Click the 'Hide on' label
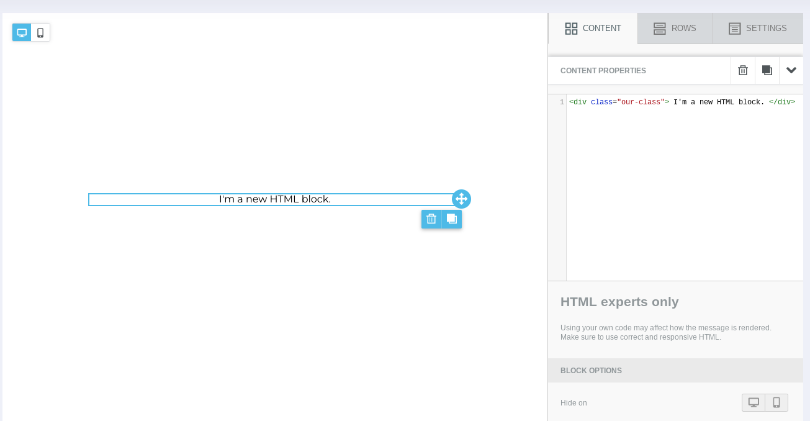 574,403
